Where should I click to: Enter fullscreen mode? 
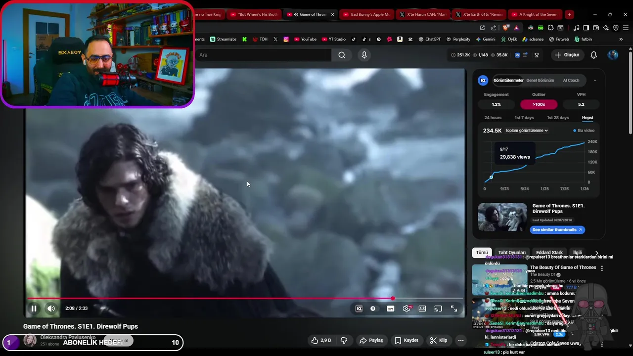tap(454, 309)
